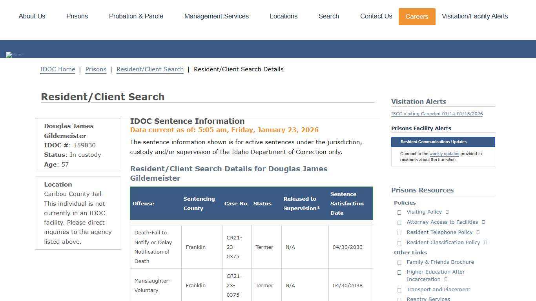Open the document icon beside Reentry Services
536x301 pixels.
[399, 299]
